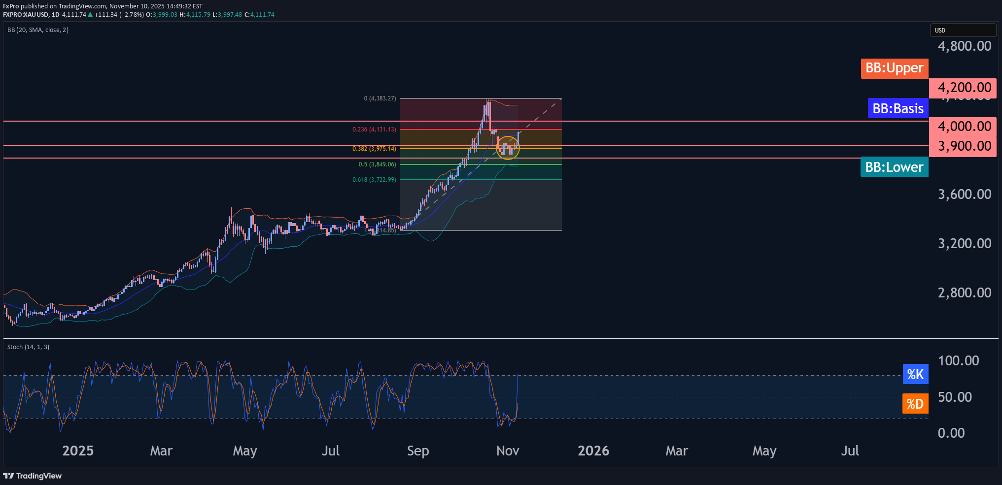
Task: Click the BB:Lower band label
Action: 894,167
